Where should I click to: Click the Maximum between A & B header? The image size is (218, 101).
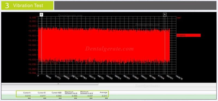pos(71,93)
